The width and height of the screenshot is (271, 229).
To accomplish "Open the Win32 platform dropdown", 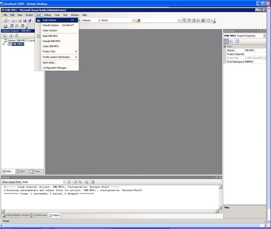I will [133, 20].
